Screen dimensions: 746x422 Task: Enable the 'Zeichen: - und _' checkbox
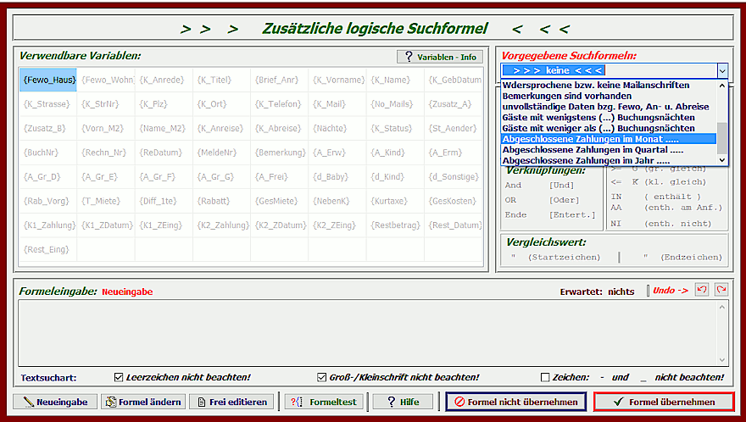(546, 377)
